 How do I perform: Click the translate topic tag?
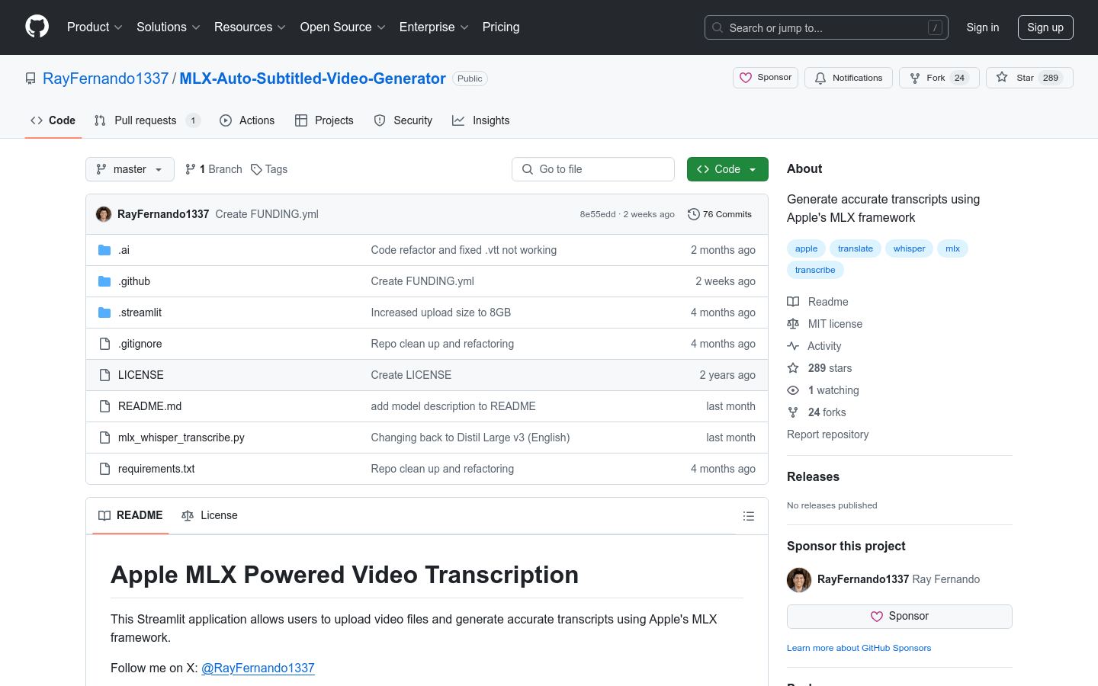pos(856,248)
